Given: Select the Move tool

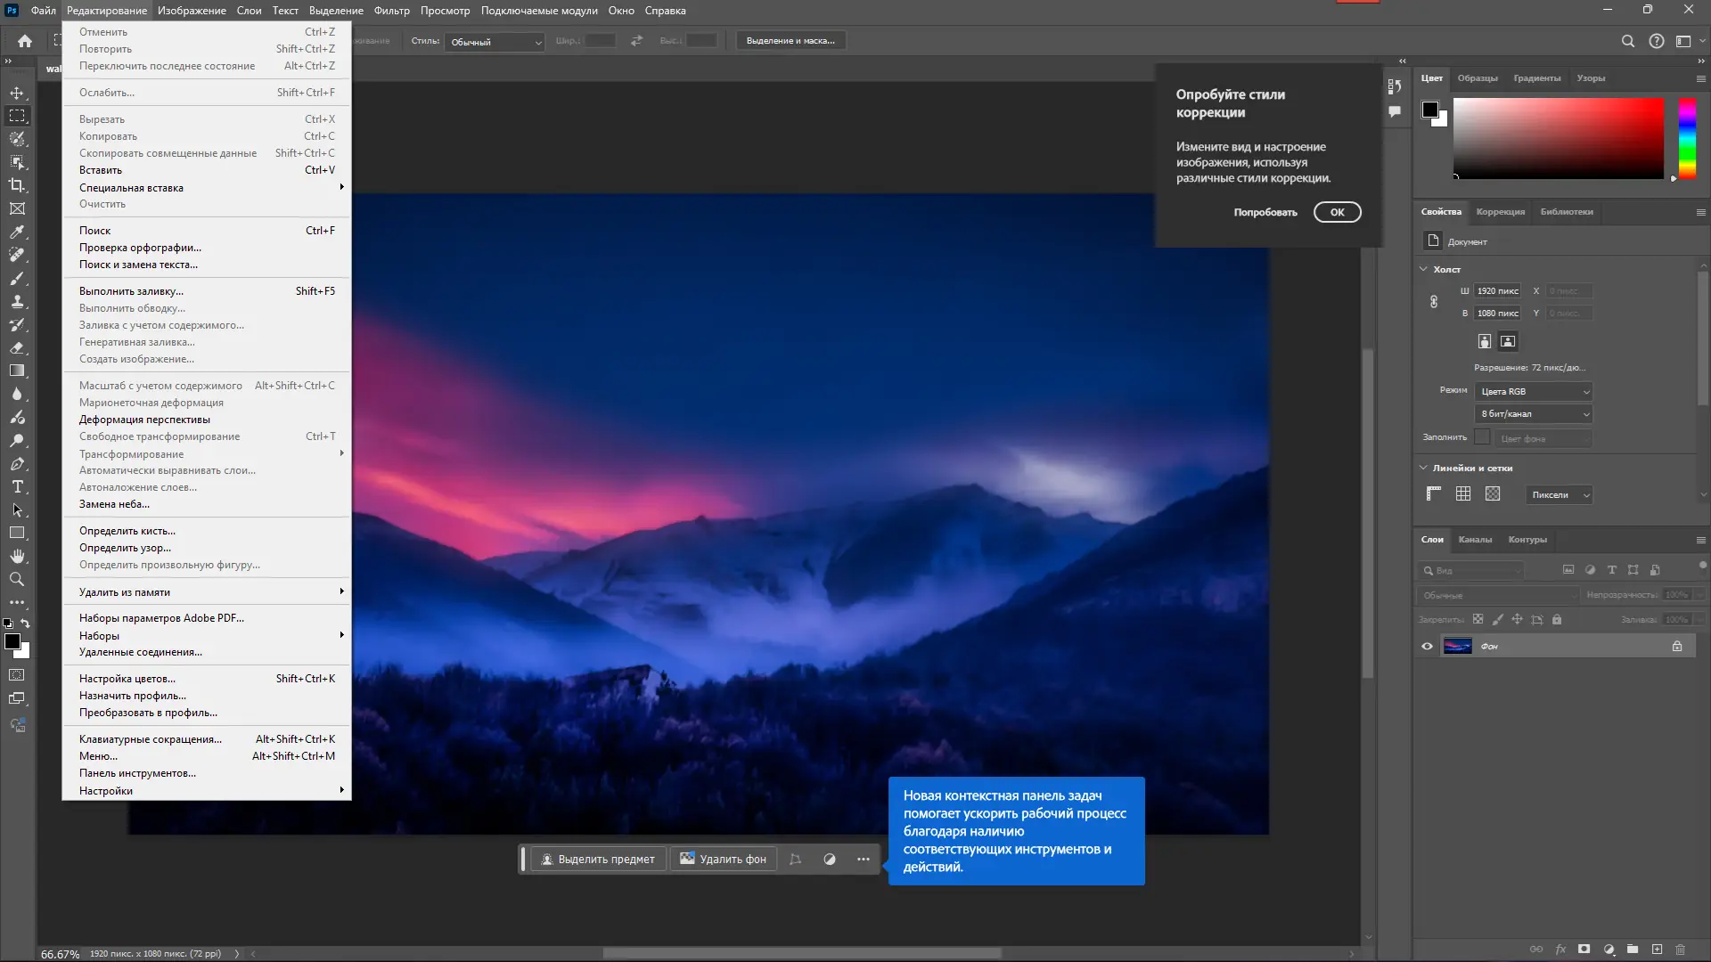Looking at the screenshot, I should tap(17, 93).
